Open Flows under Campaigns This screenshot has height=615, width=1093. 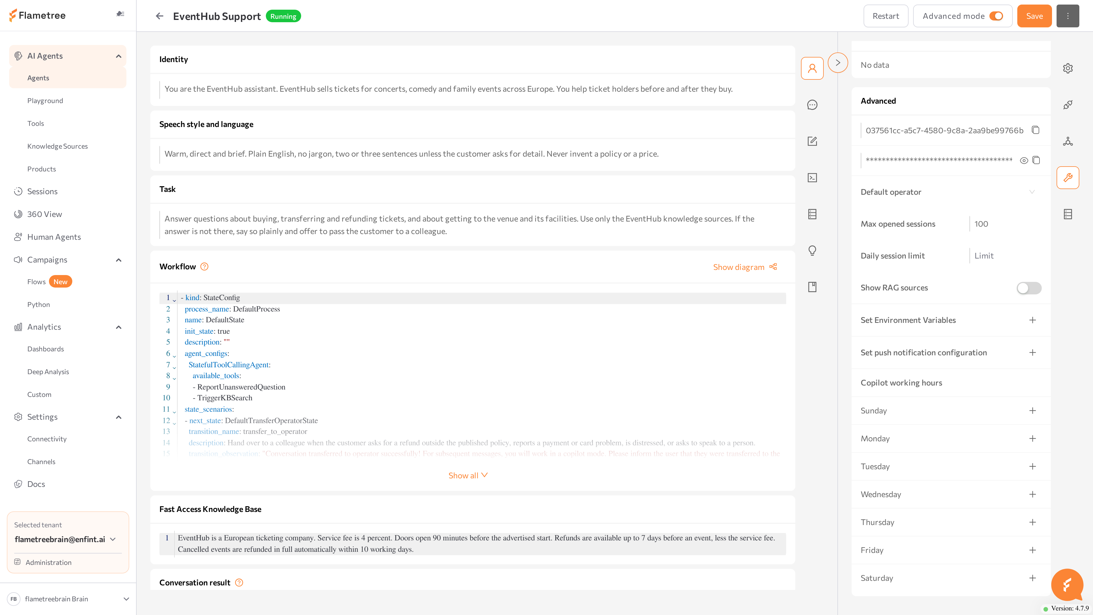[36, 282]
